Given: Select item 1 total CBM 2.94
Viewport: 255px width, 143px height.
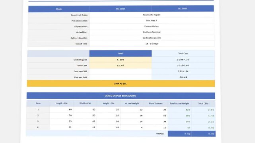Looking at the screenshot, I should point(203,110).
